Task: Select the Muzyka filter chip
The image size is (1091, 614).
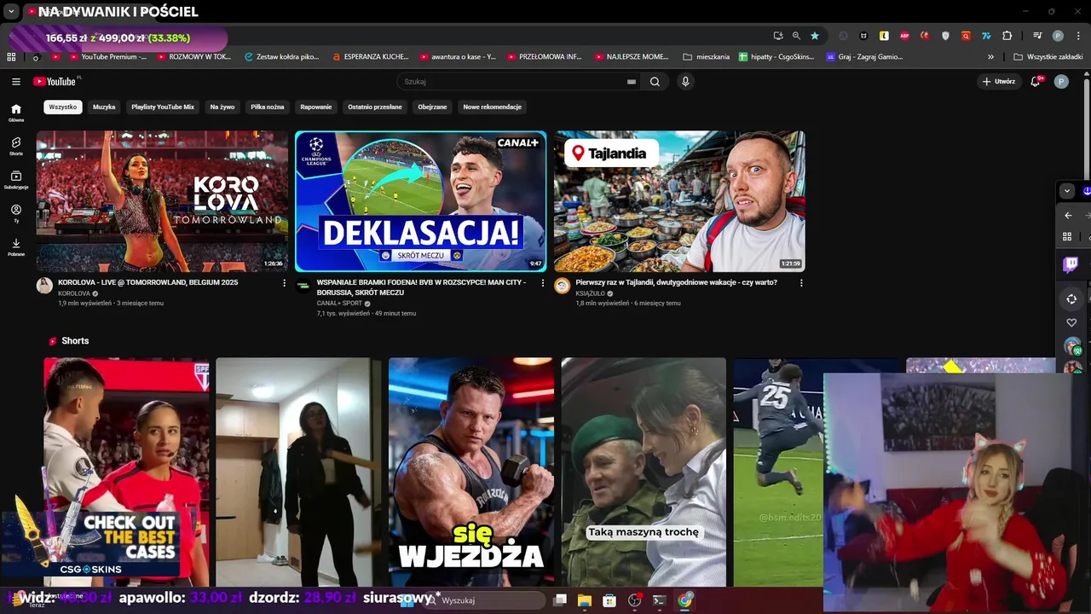Action: [x=104, y=107]
